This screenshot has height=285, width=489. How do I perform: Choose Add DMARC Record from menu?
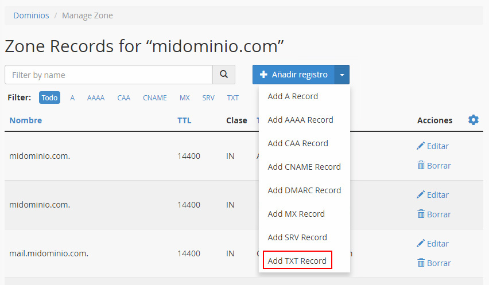(304, 190)
